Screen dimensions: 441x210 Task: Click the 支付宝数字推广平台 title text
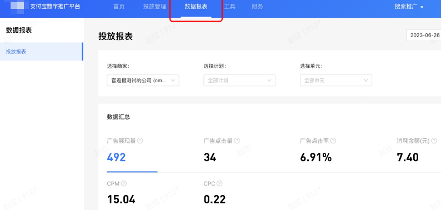[x=55, y=7]
